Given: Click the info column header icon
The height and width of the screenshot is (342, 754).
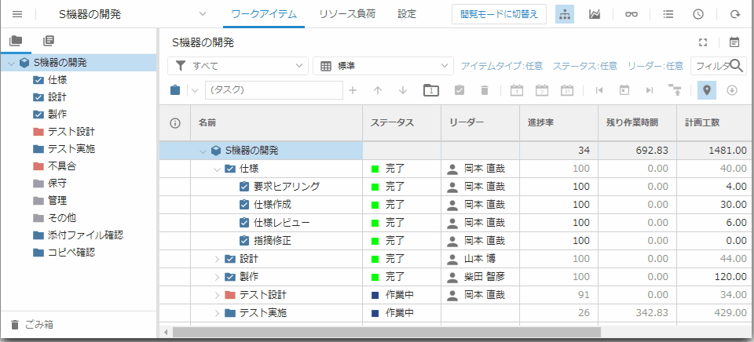Looking at the screenshot, I should [x=175, y=123].
